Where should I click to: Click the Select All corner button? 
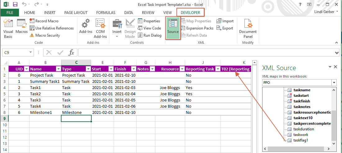point(4,63)
